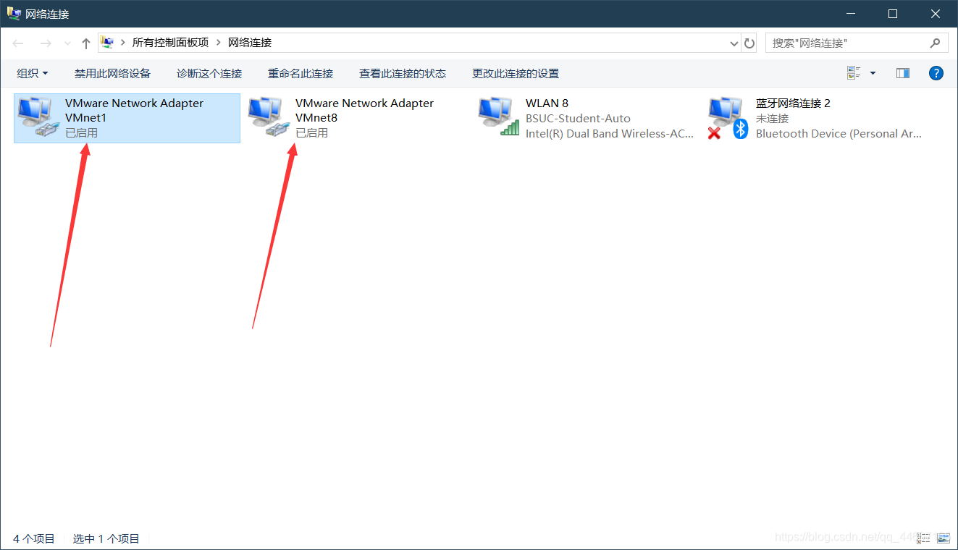Click 已启用 status under VMnet1
This screenshot has width=958, height=550.
coord(81,133)
